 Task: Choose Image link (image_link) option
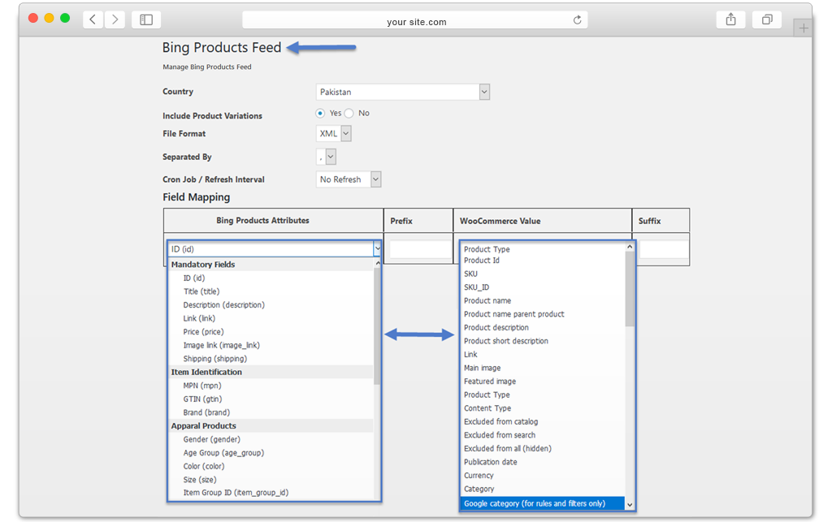pos(222,345)
